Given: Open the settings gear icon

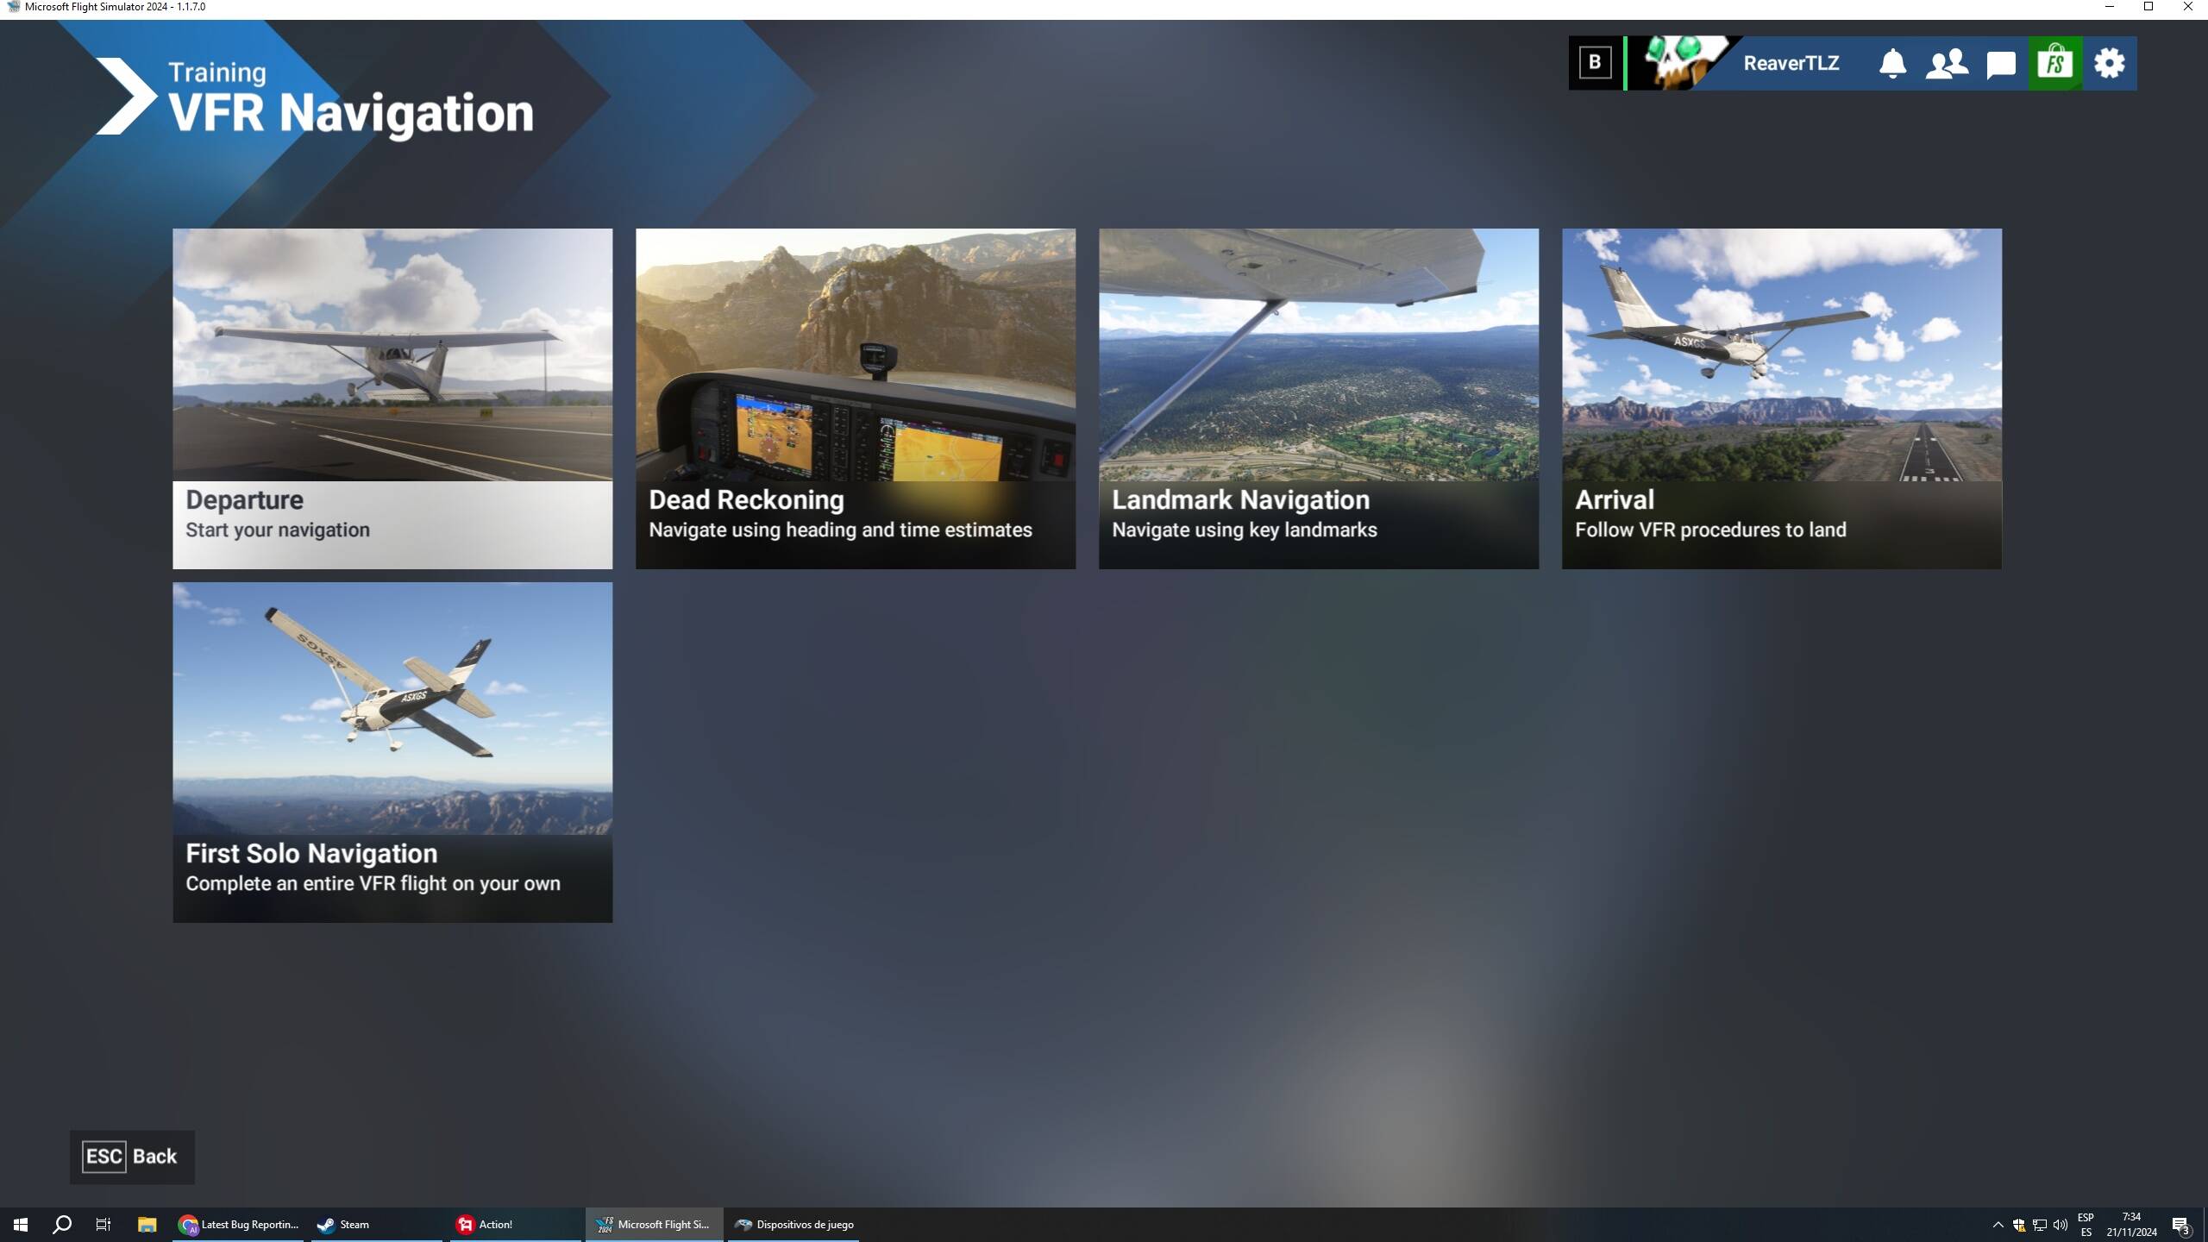Looking at the screenshot, I should point(2110,63).
